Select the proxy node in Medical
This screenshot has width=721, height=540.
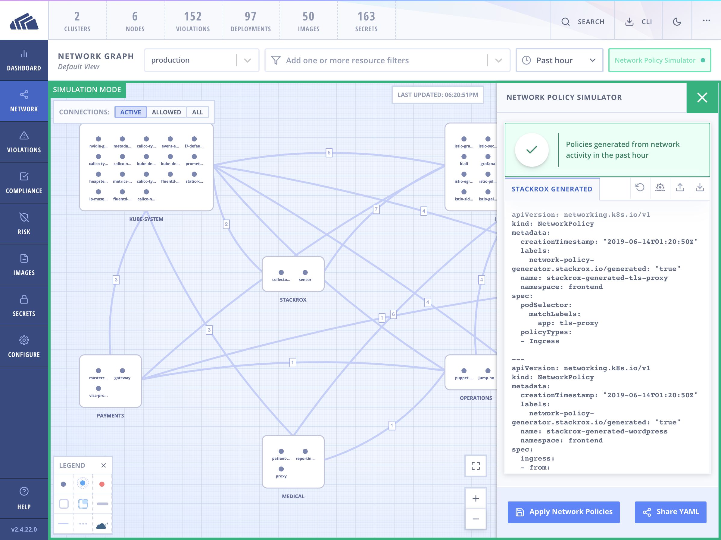(x=281, y=469)
